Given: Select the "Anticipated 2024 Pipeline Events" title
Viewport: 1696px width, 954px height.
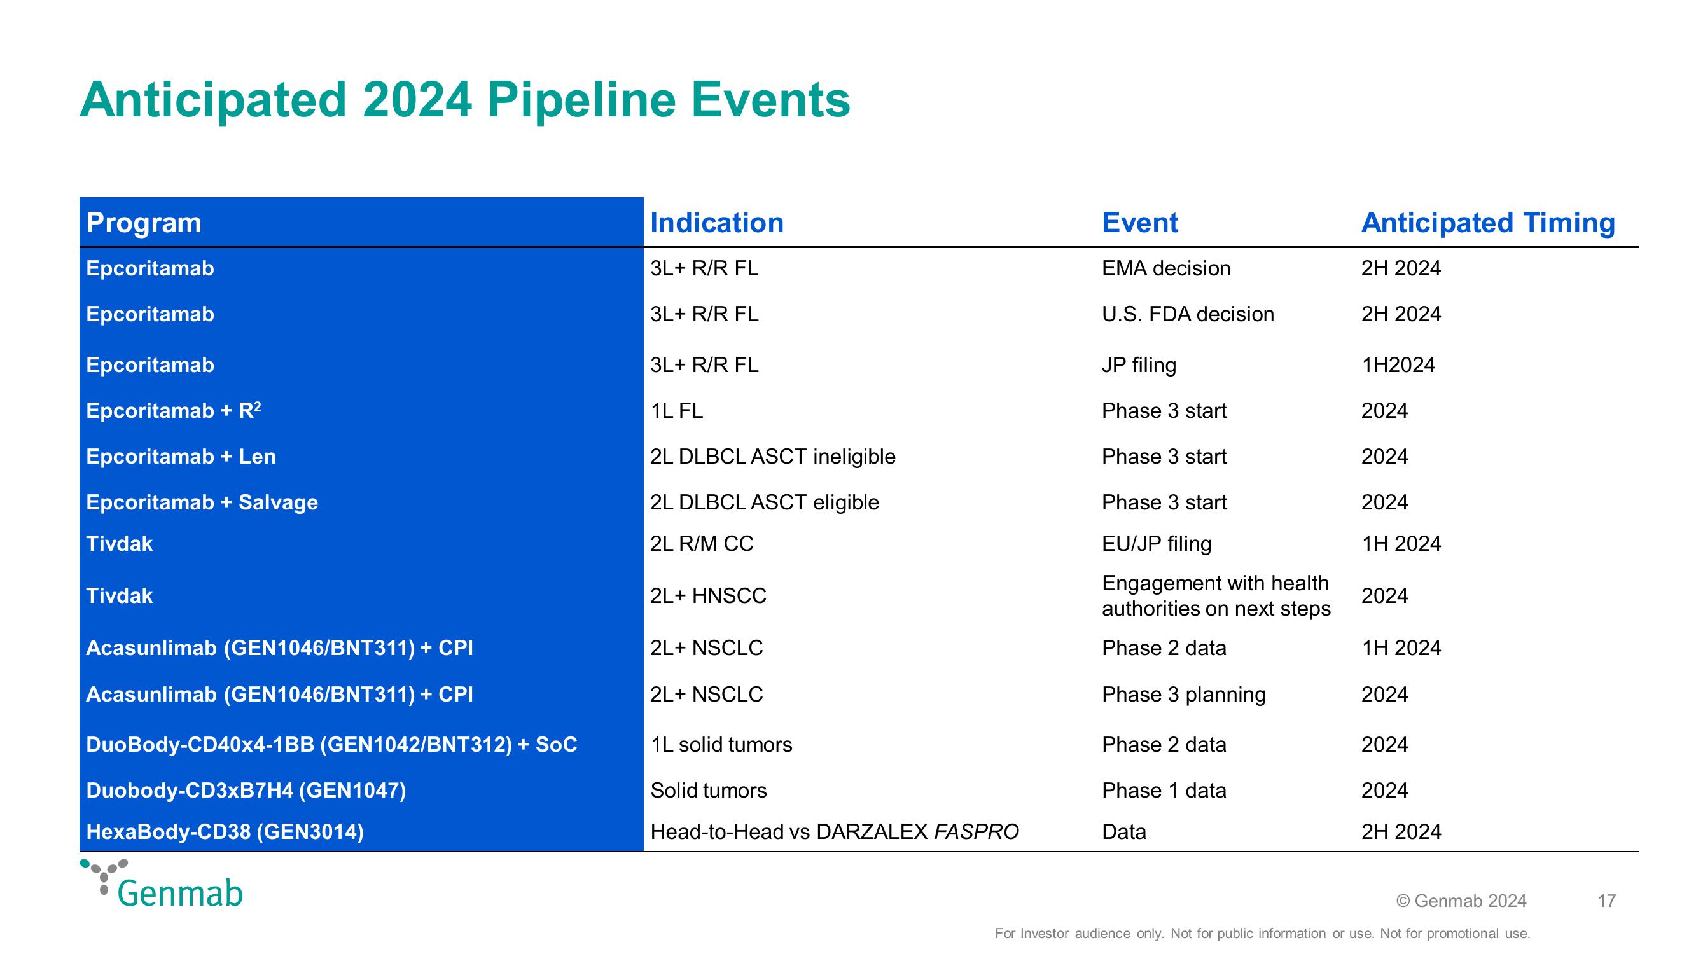Looking at the screenshot, I should pos(465,100).
